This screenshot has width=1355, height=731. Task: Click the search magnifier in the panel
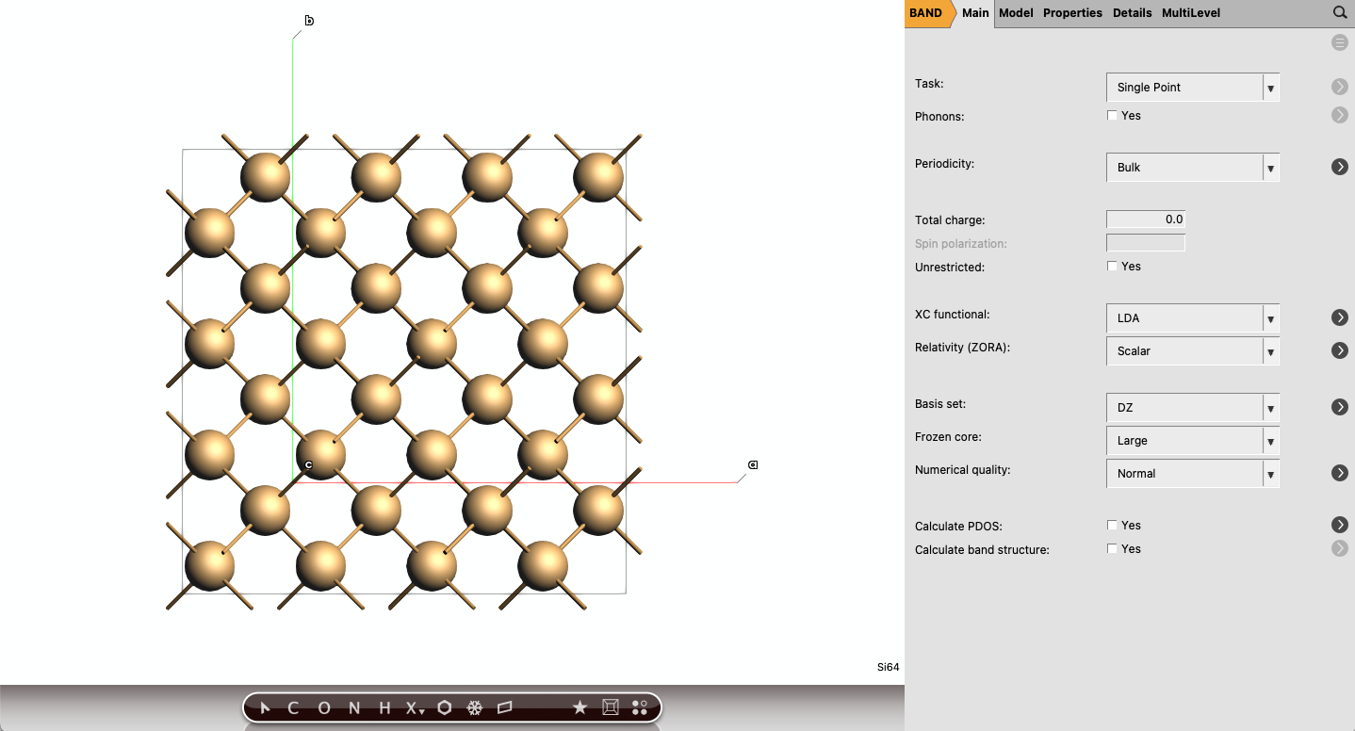[x=1339, y=12]
